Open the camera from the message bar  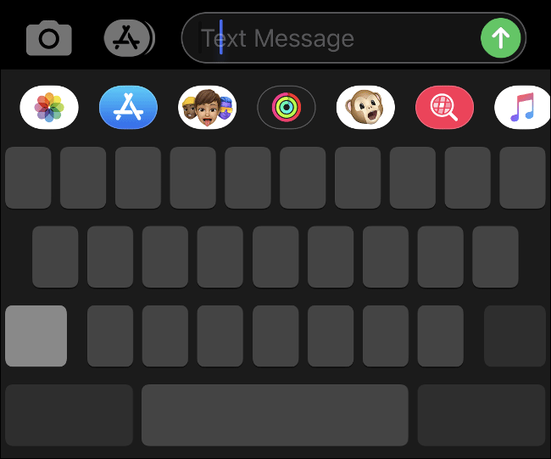tap(49, 38)
